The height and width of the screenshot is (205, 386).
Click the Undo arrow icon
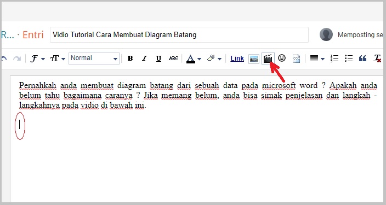4,58
